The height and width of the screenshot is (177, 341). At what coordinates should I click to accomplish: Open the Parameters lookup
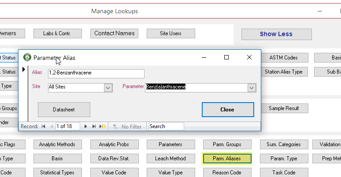[170, 144]
